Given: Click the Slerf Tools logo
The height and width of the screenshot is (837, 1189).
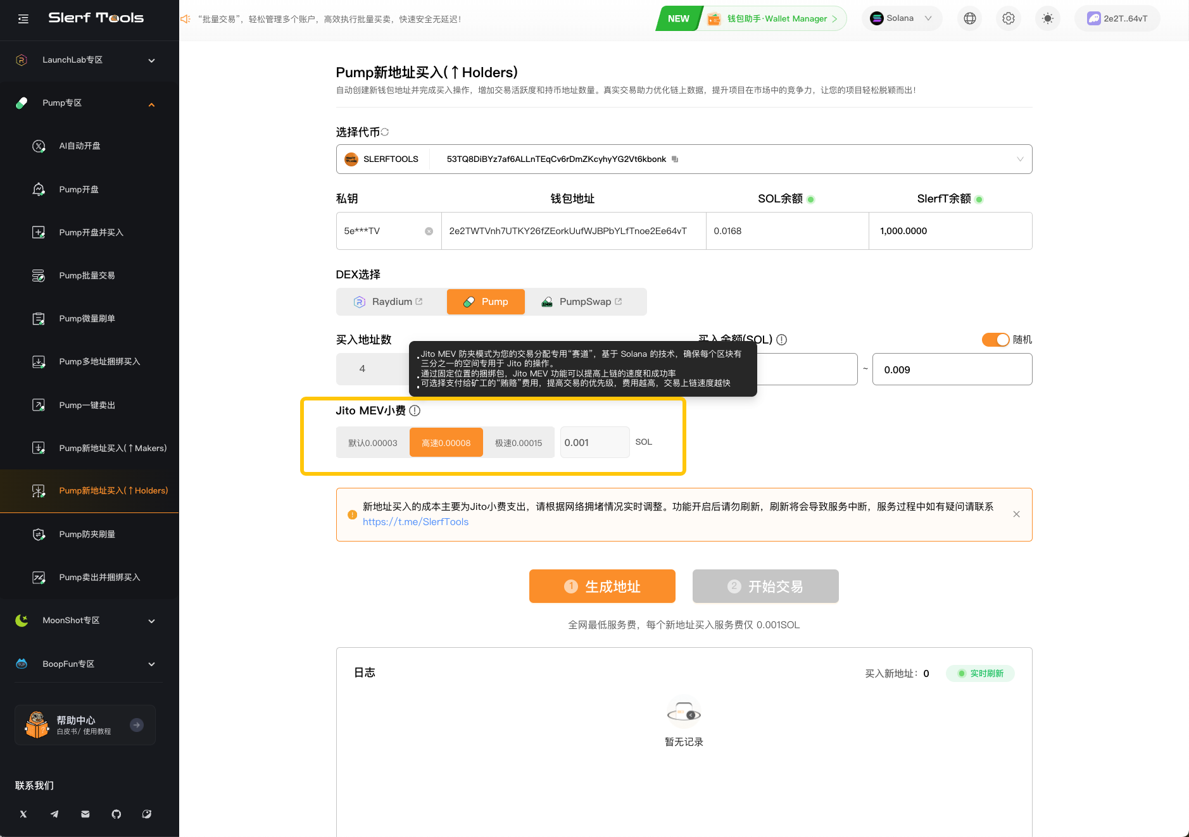Looking at the screenshot, I should 96,18.
